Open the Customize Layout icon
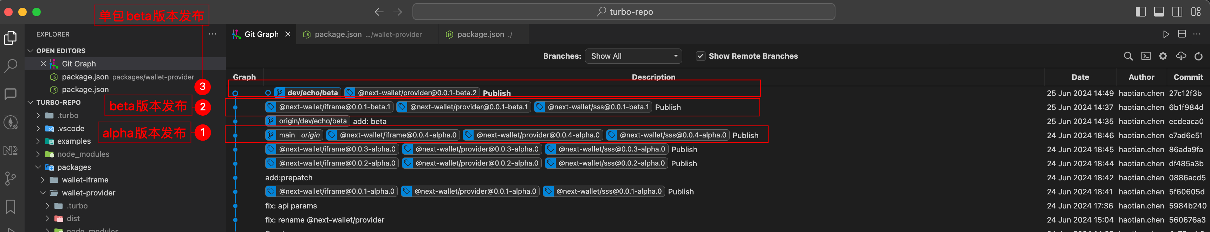 [1196, 12]
